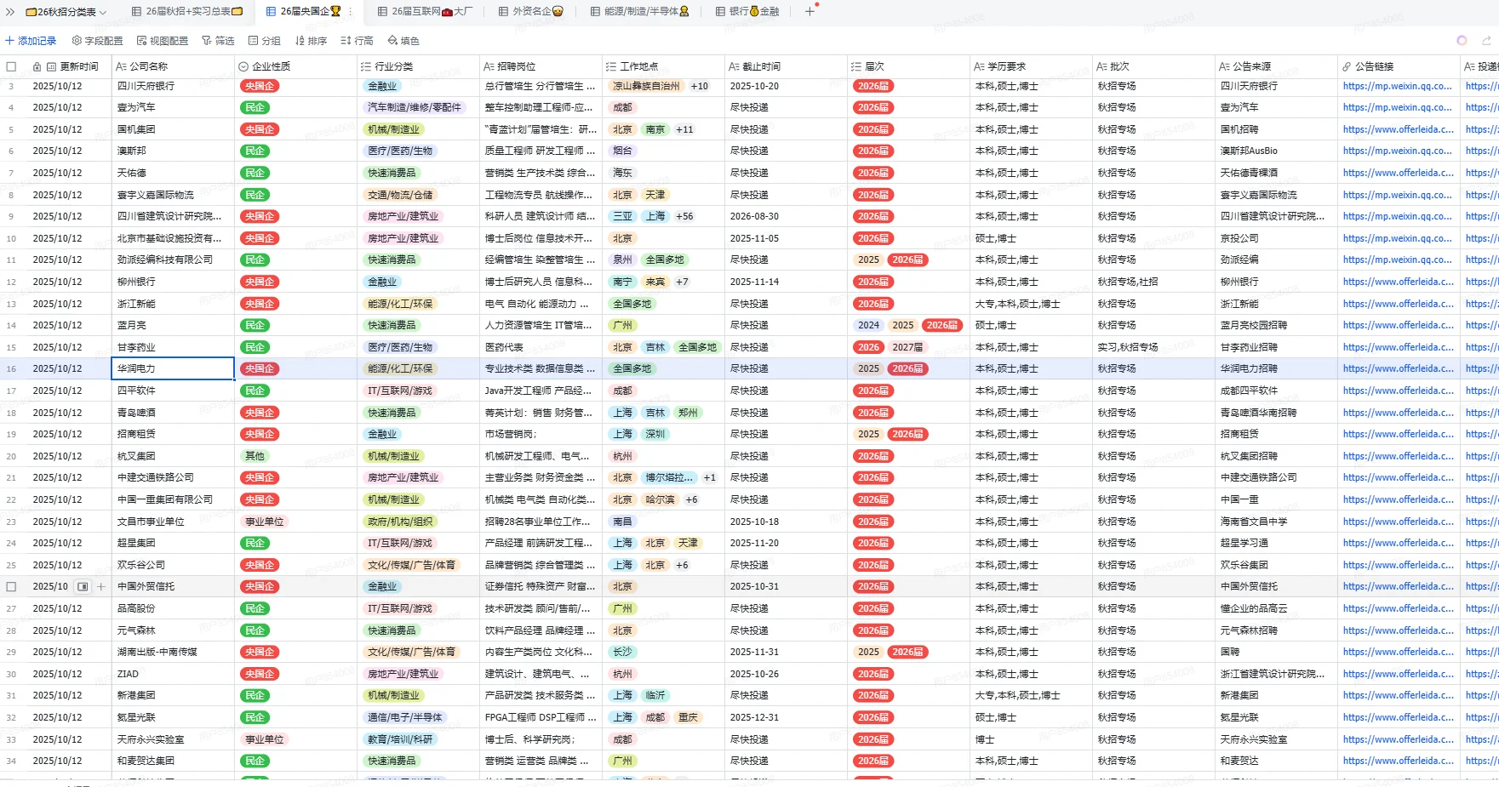Click the 2027届 tag for 甘李药业
The width and height of the screenshot is (1499, 787).
[907, 347]
